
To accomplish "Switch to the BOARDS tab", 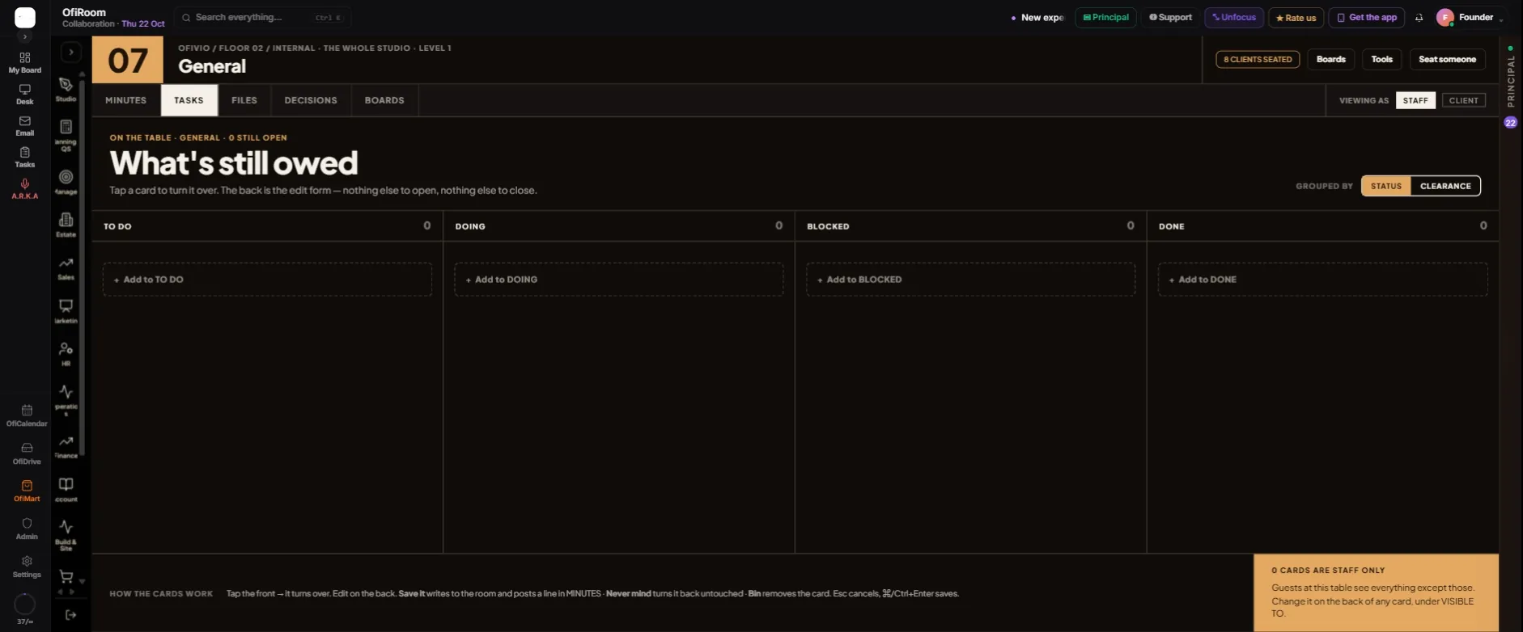I will tap(384, 100).
